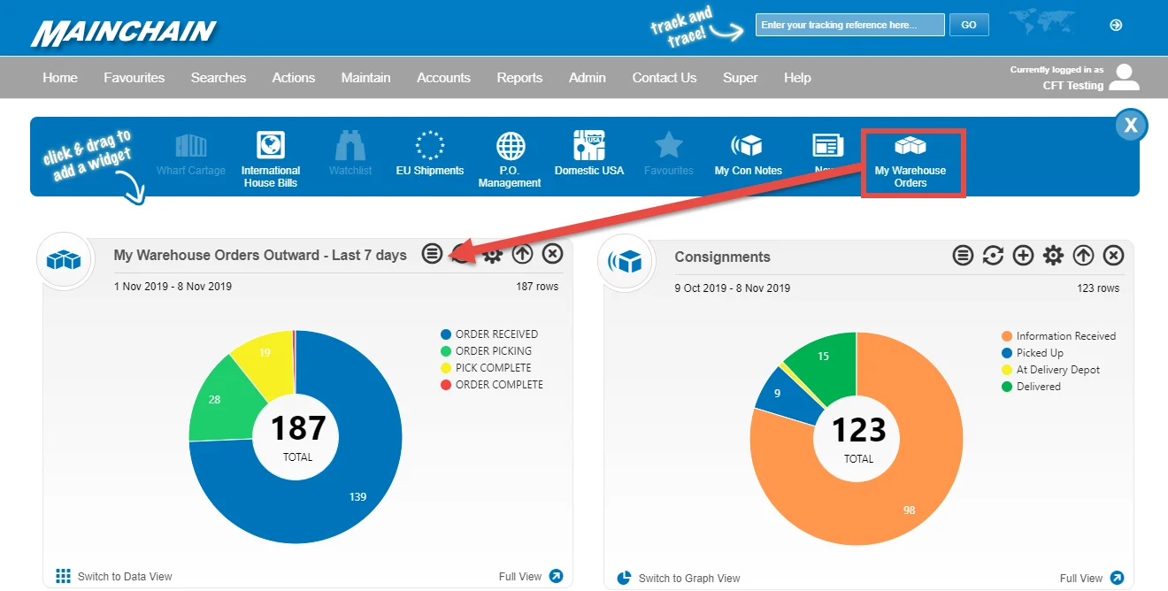Click the plus icon on Consignments widget
Image resolution: width=1168 pixels, height=591 pixels.
[x=1023, y=256]
